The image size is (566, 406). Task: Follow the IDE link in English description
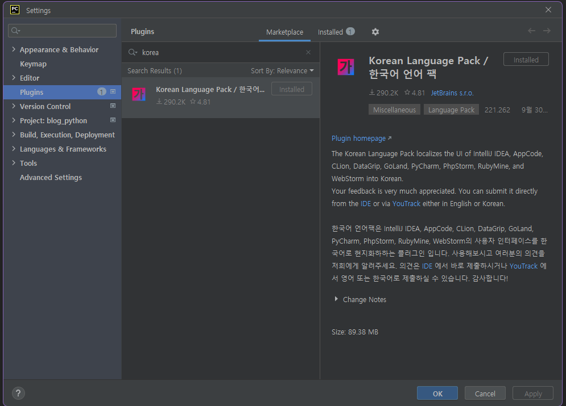pyautogui.click(x=366, y=203)
